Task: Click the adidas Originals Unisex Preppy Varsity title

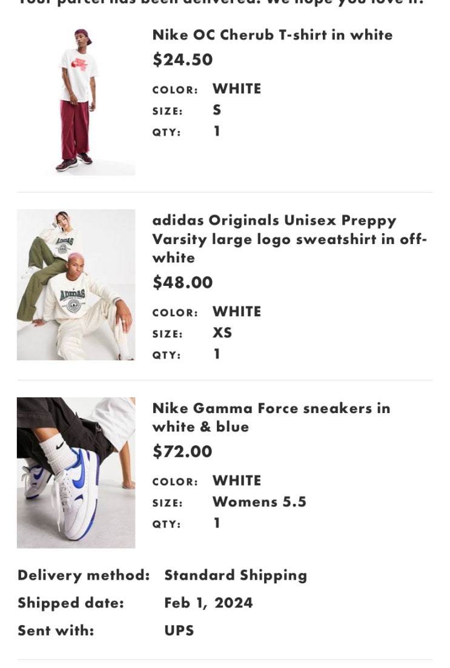Action: coord(290,239)
